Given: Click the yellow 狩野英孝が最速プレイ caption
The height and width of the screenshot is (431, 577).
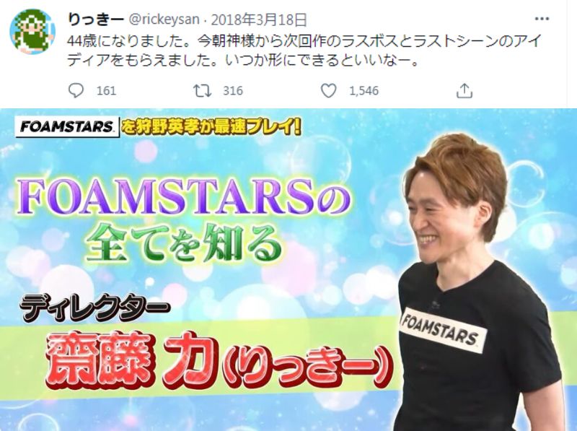Looking at the screenshot, I should (x=211, y=127).
